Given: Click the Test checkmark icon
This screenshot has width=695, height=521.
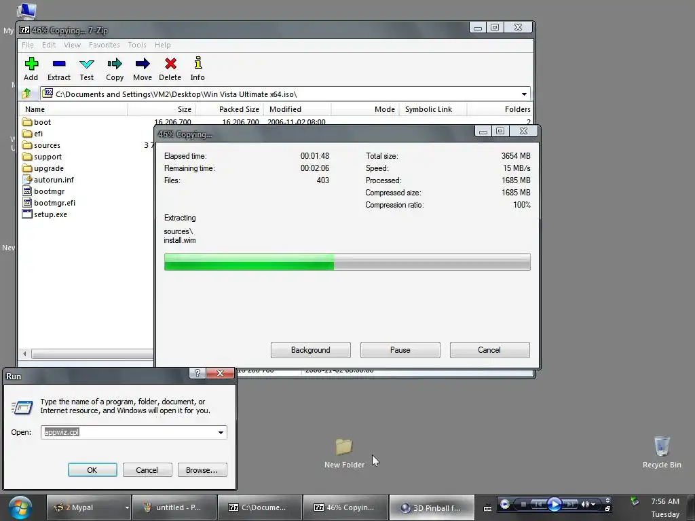Looking at the screenshot, I should (x=86, y=64).
